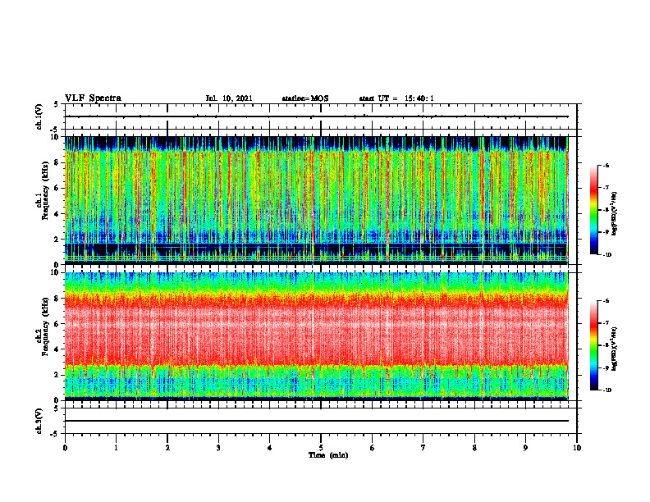The height and width of the screenshot is (502, 650).
Task: Click time axis tick label '6'
Action: pos(372,448)
